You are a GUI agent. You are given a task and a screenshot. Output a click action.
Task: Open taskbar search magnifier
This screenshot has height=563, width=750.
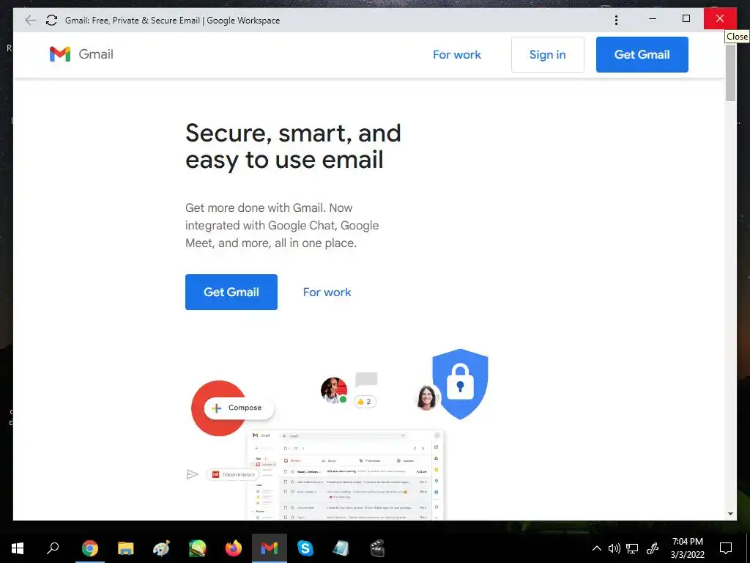pos(53,548)
